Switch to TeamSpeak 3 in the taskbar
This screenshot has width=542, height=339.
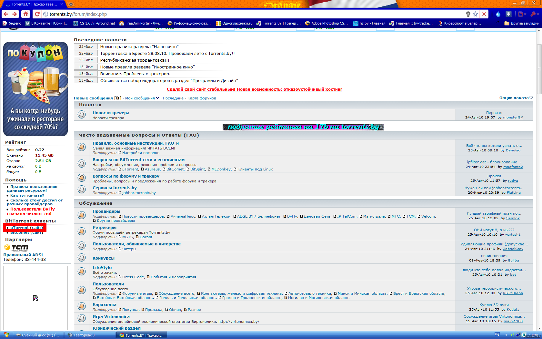pyautogui.click(x=90, y=335)
